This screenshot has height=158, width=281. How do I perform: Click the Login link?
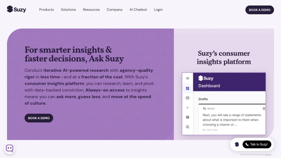(x=158, y=10)
